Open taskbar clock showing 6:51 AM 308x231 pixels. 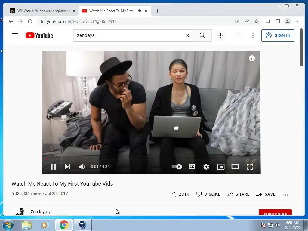pyautogui.click(x=293, y=225)
